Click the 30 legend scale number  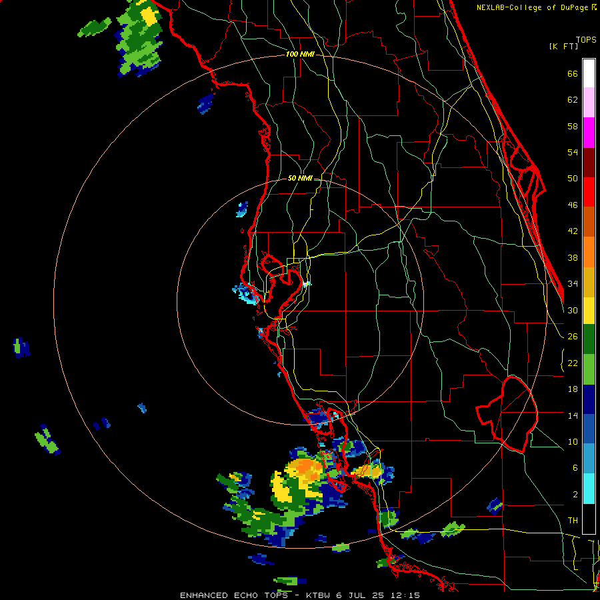pos(573,310)
